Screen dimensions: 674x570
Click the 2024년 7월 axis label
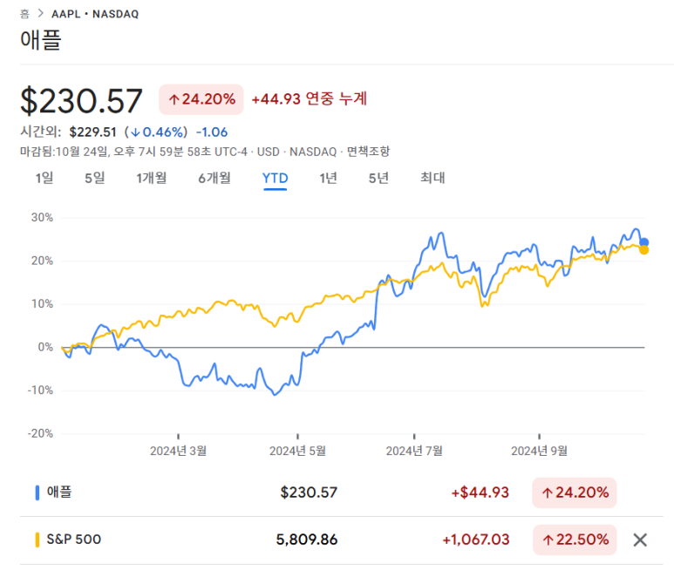click(x=414, y=451)
